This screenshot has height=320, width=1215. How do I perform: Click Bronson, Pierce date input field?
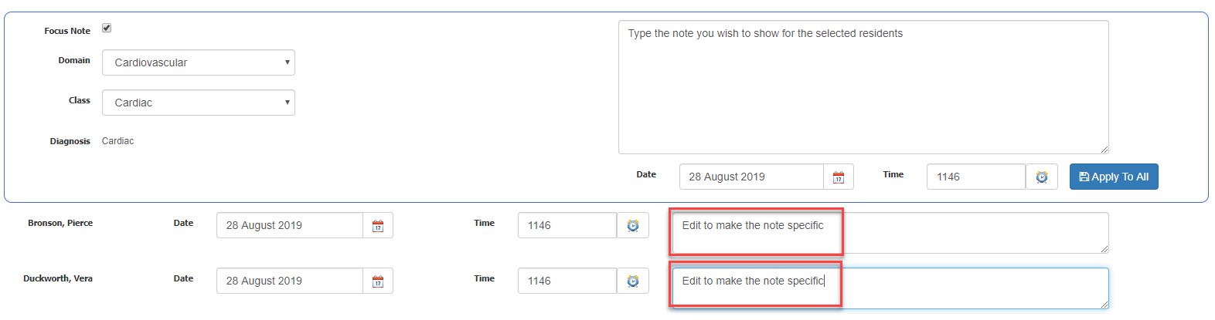point(289,226)
